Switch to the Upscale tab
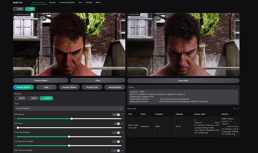Viewport: 258px width, 153px height. pos(52,3)
